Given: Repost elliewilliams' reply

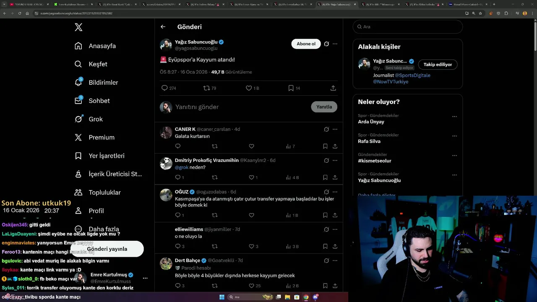Looking at the screenshot, I should (215, 246).
